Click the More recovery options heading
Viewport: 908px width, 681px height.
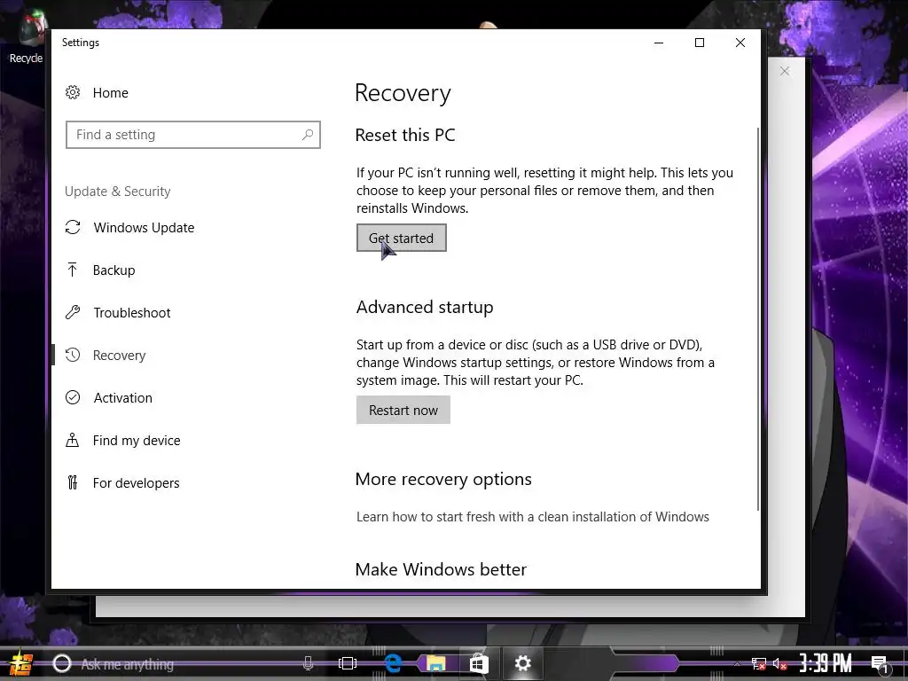[x=443, y=479]
